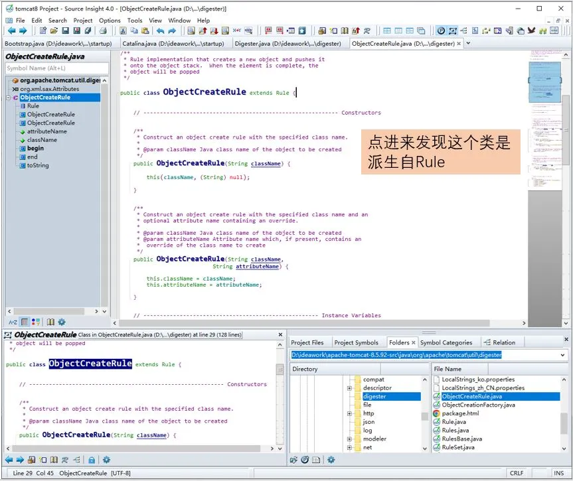Click Go Forward arrow in main toolbar
This screenshot has width=573, height=481.
click(23, 31)
